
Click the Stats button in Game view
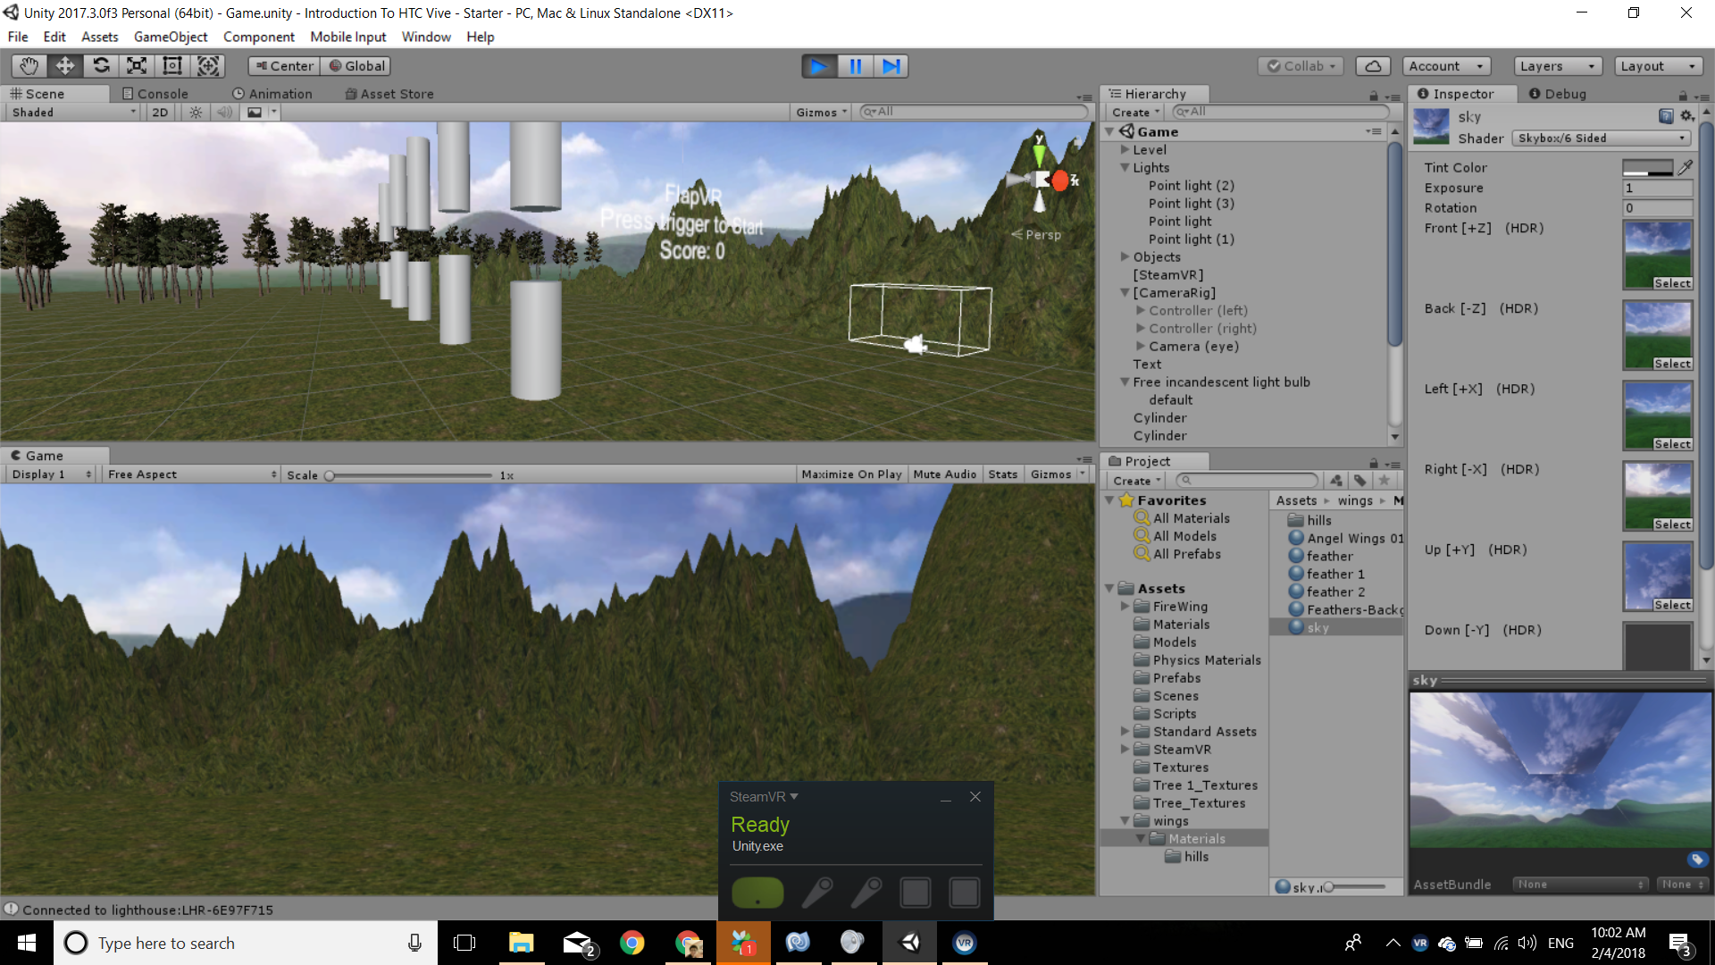coord(1002,474)
